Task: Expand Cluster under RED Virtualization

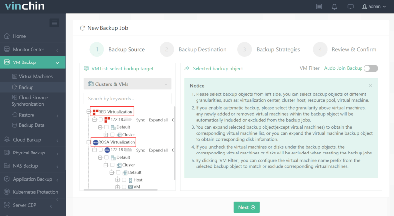Action: coord(106,135)
